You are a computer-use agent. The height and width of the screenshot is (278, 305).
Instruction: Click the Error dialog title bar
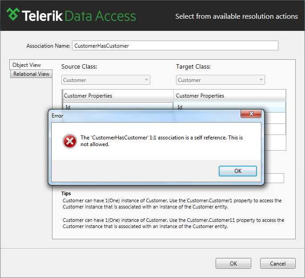144,116
